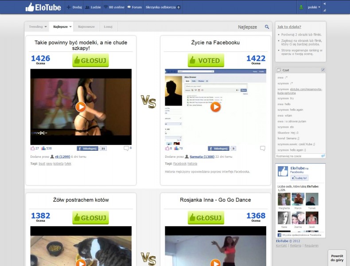Click the user profile icon in header
The width and height of the screenshot is (350, 266).
(x=301, y=7)
